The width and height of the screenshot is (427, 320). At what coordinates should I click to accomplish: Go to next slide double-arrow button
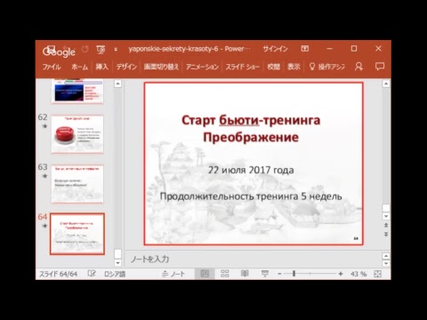[x=386, y=234]
